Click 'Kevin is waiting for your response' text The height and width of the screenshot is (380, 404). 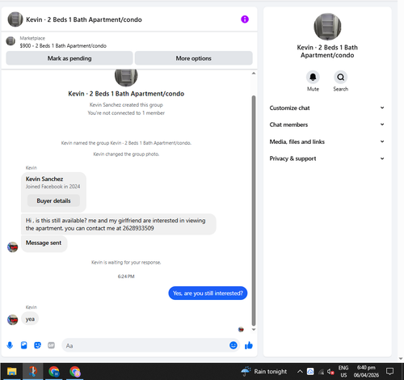126,262
